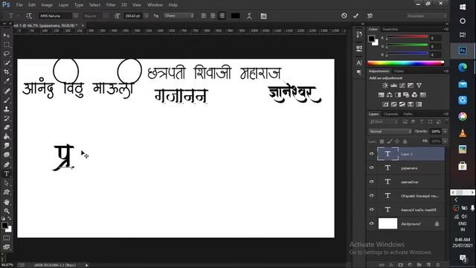This screenshot has width=476, height=268.
Task: Toggle visibility of third text layer
Action: pyautogui.click(x=372, y=182)
